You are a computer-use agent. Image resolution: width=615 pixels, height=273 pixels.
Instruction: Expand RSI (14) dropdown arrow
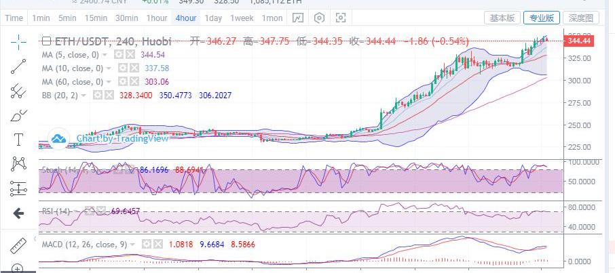click(x=76, y=212)
